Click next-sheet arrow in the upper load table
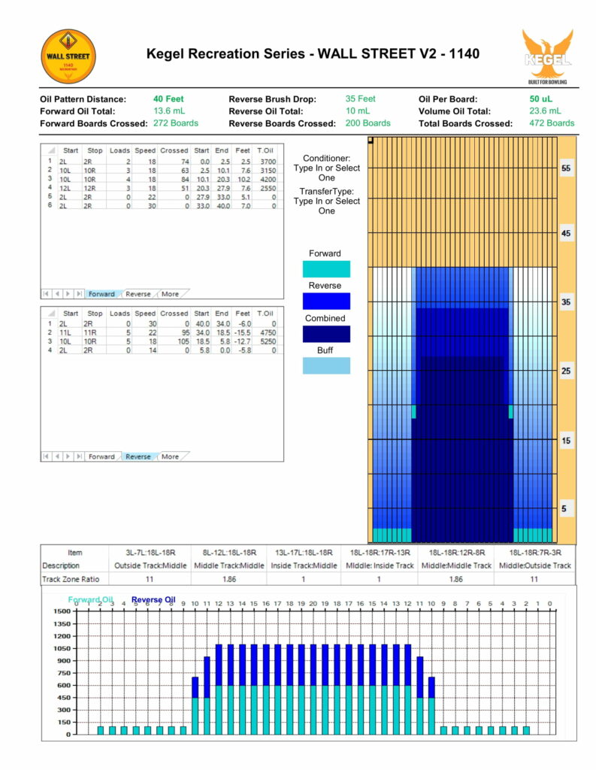596x770 pixels. (x=69, y=293)
